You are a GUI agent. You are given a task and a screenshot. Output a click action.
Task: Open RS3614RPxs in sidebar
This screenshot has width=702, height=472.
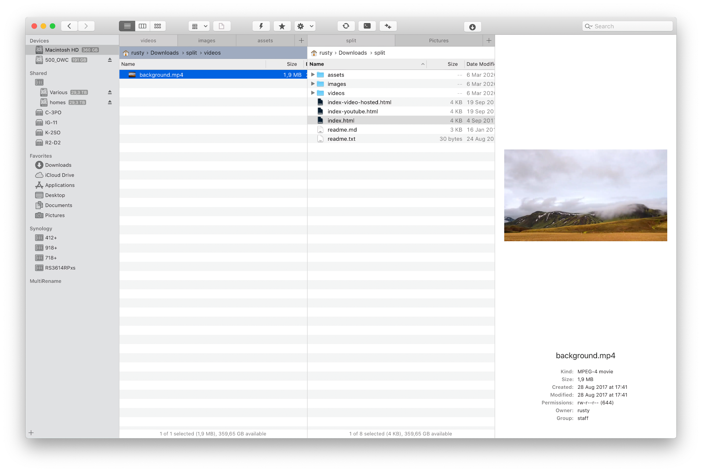72,268
